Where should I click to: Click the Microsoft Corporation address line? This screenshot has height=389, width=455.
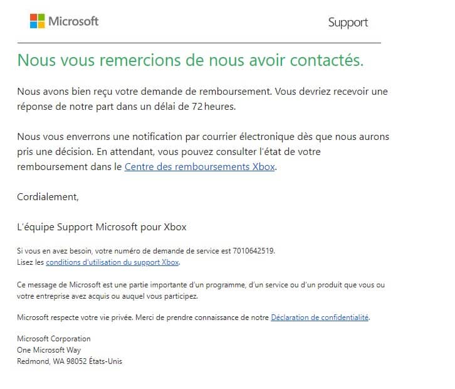(54, 339)
